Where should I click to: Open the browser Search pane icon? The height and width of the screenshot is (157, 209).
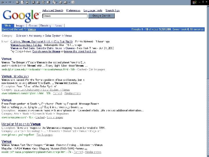pos(33,2)
